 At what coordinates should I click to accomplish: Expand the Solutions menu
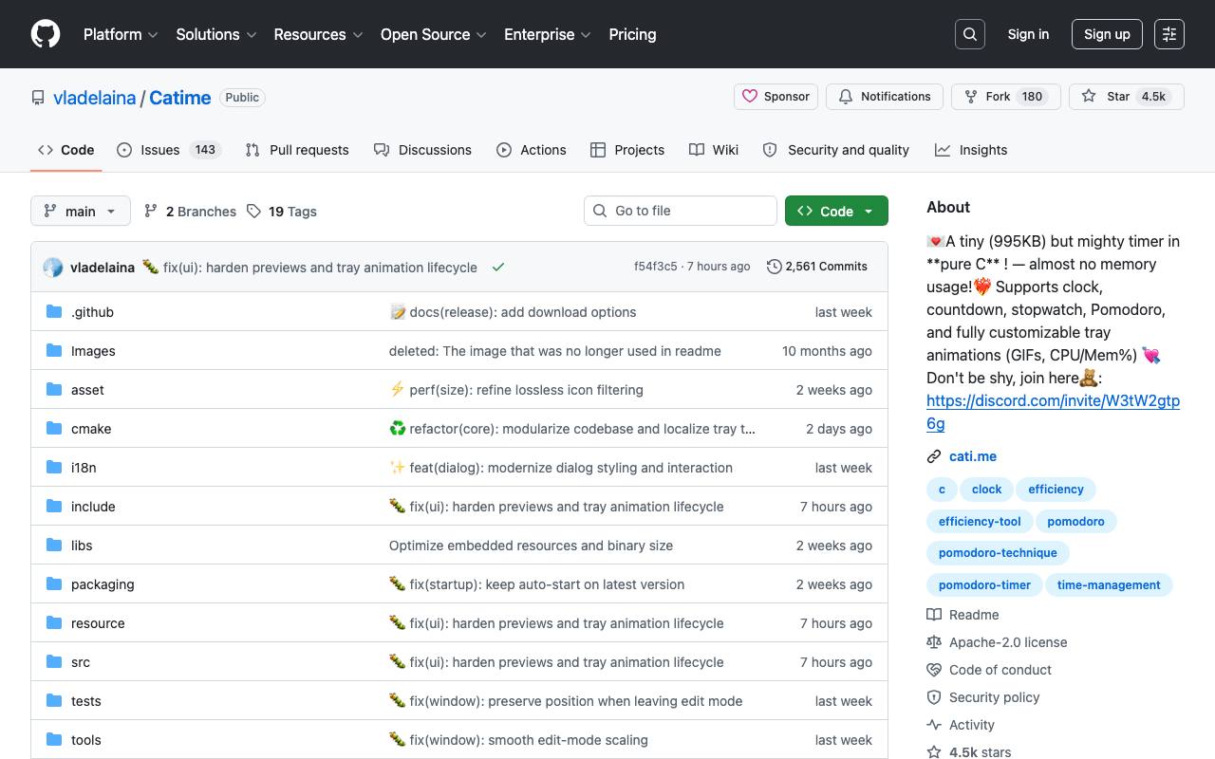coord(216,34)
